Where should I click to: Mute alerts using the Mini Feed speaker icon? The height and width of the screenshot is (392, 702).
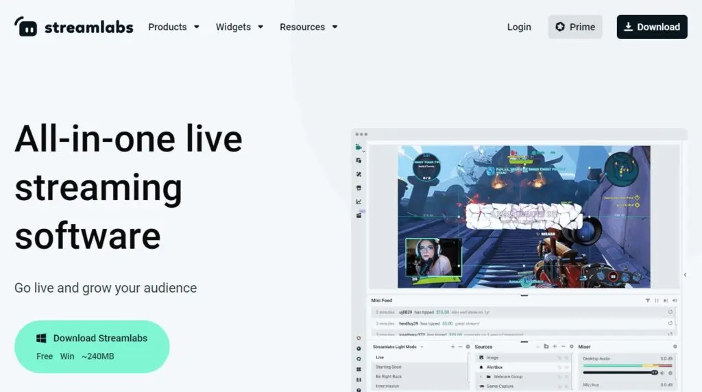coord(675,301)
